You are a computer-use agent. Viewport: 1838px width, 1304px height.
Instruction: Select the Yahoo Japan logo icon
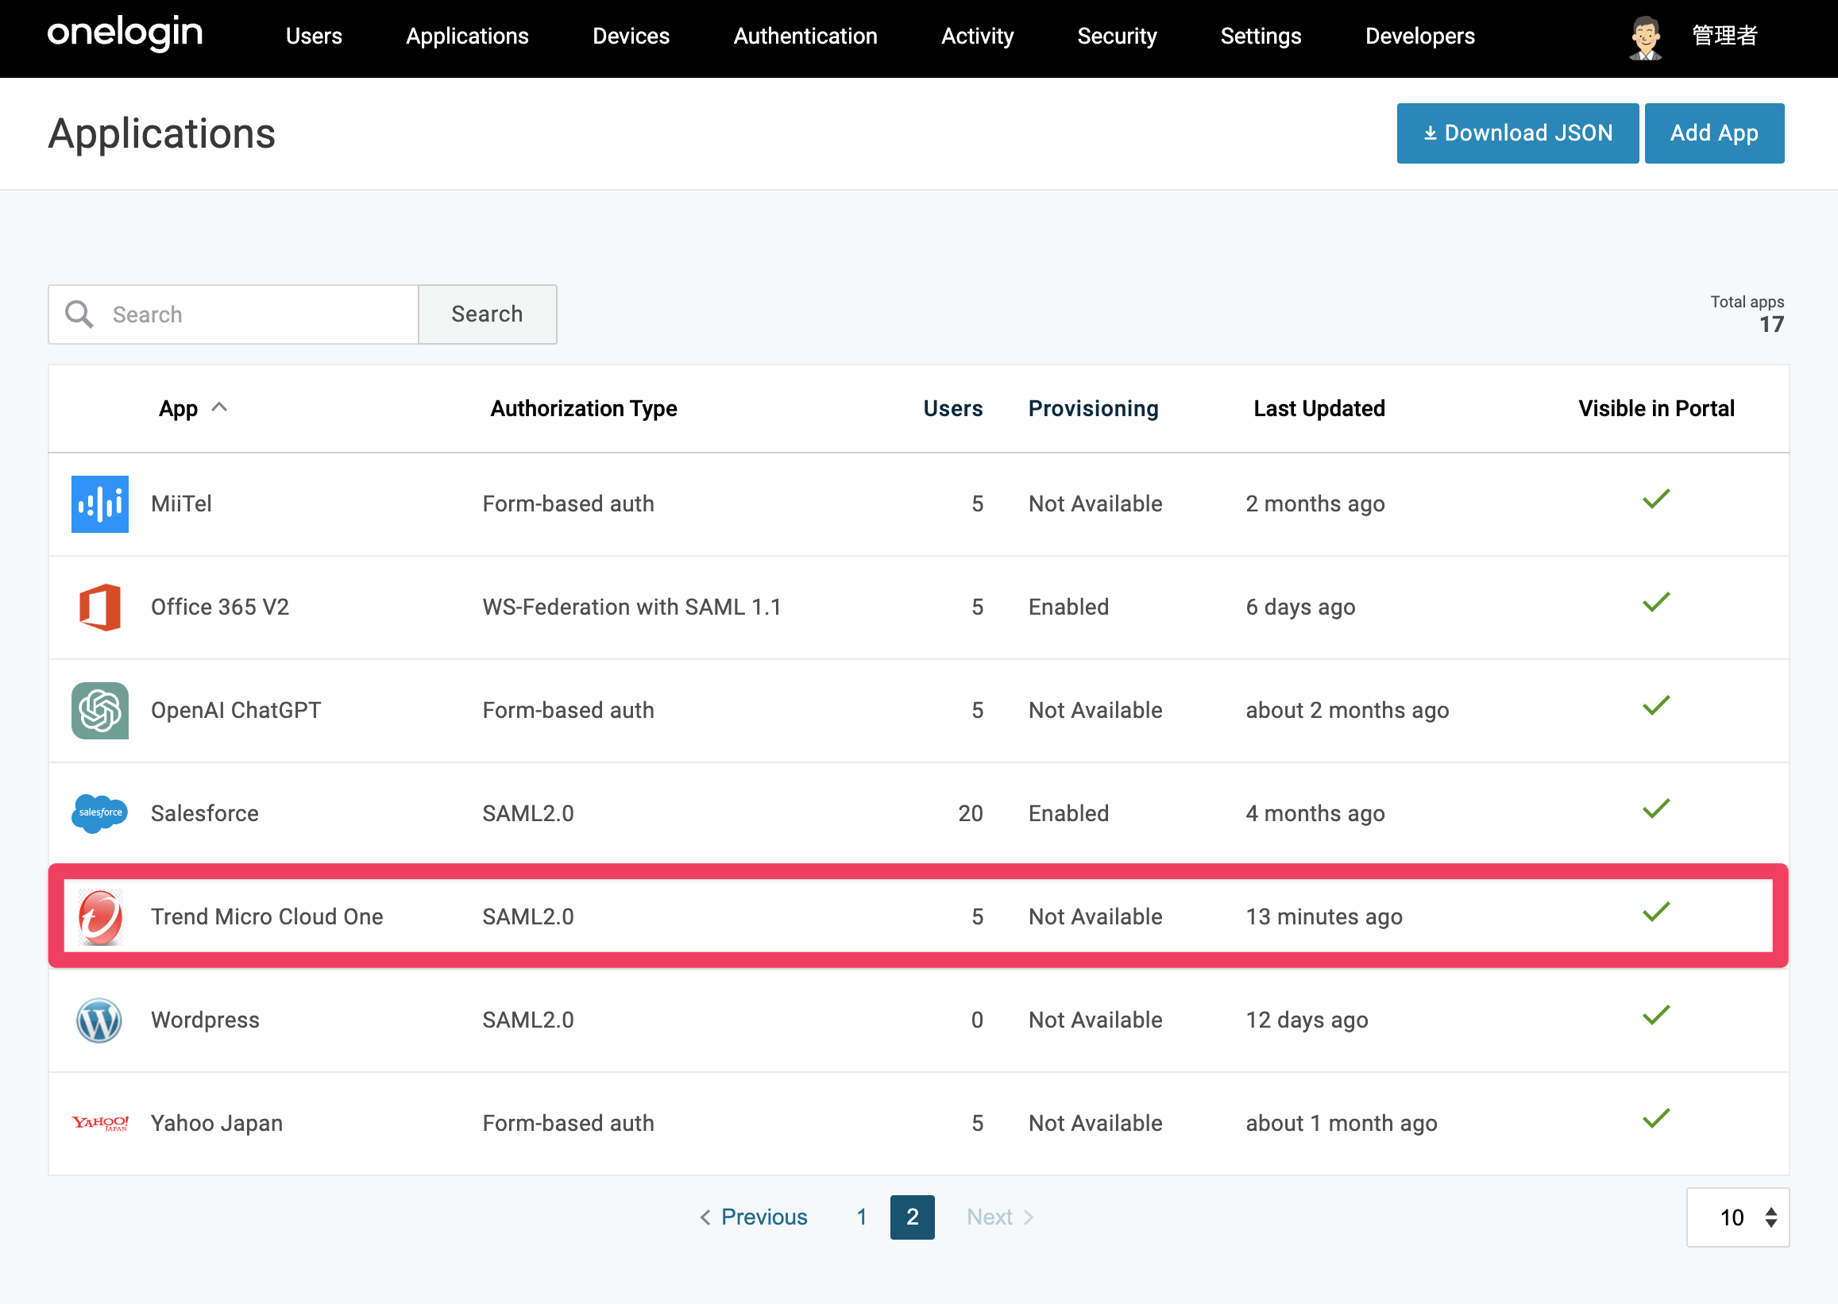point(99,1124)
